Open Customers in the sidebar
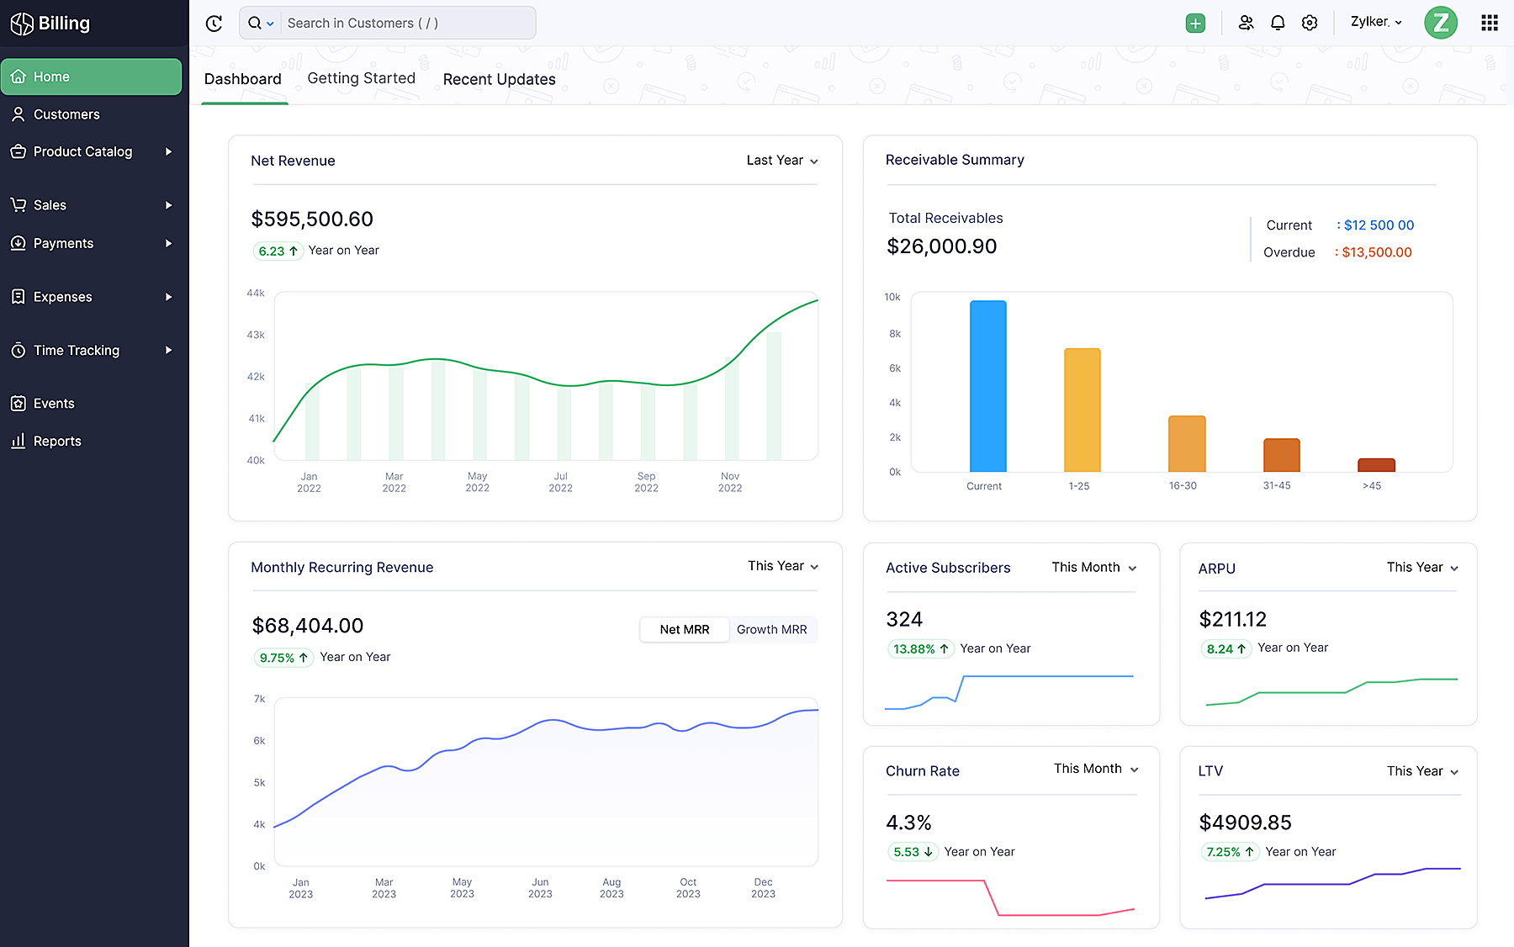 pos(66,114)
